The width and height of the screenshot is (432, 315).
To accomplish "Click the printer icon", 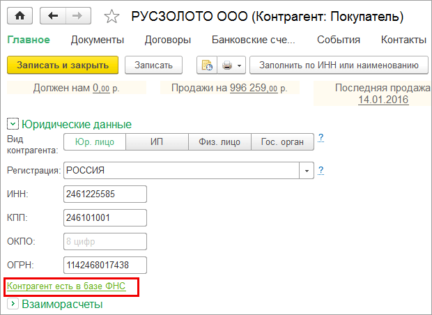I will (227, 66).
